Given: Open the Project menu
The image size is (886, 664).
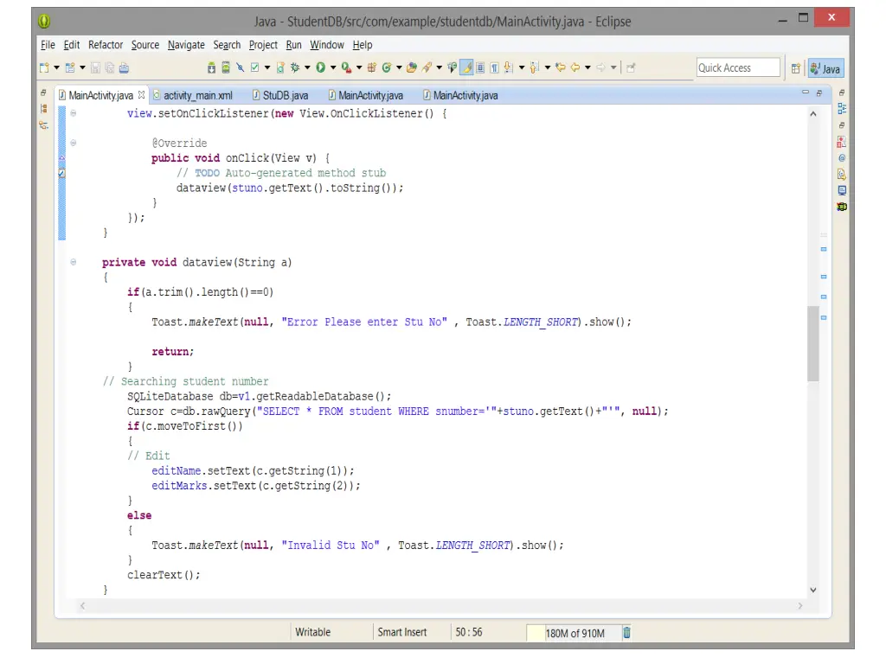Looking at the screenshot, I should click(263, 45).
